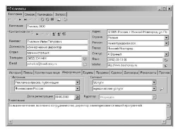Image resolution: width=178 pixels, height=130 pixels.
Task: Jump to last company record in main toolbar
Action: (x=25, y=20)
